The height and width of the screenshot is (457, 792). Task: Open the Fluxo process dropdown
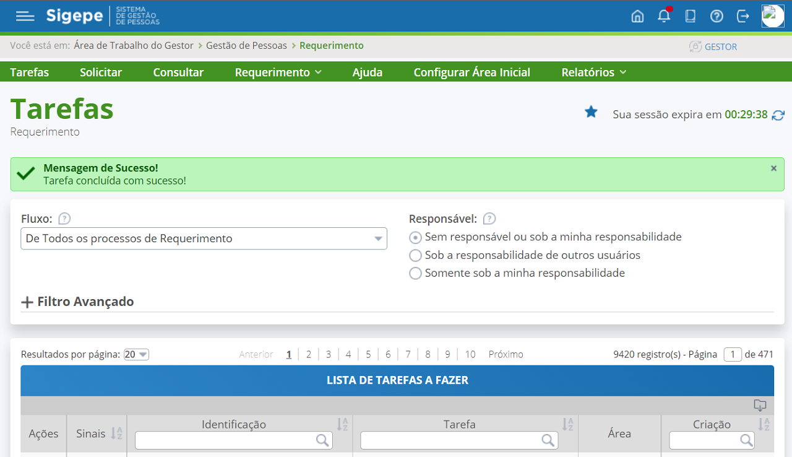(204, 238)
